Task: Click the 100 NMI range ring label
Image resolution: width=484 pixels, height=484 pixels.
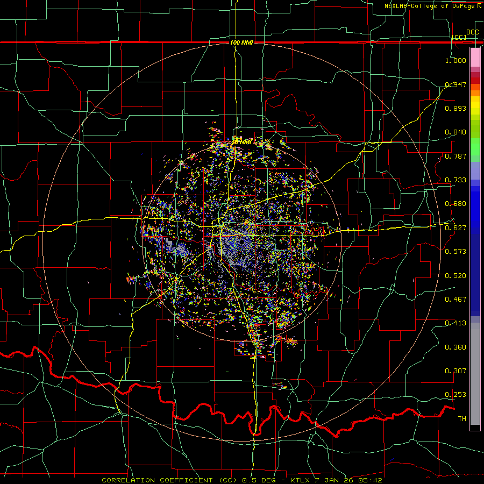Action: [x=241, y=42]
